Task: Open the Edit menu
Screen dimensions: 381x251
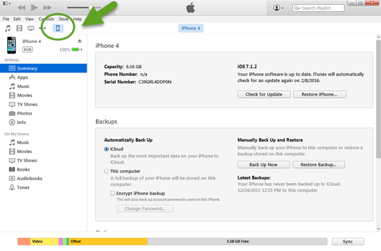Action: (x=17, y=19)
